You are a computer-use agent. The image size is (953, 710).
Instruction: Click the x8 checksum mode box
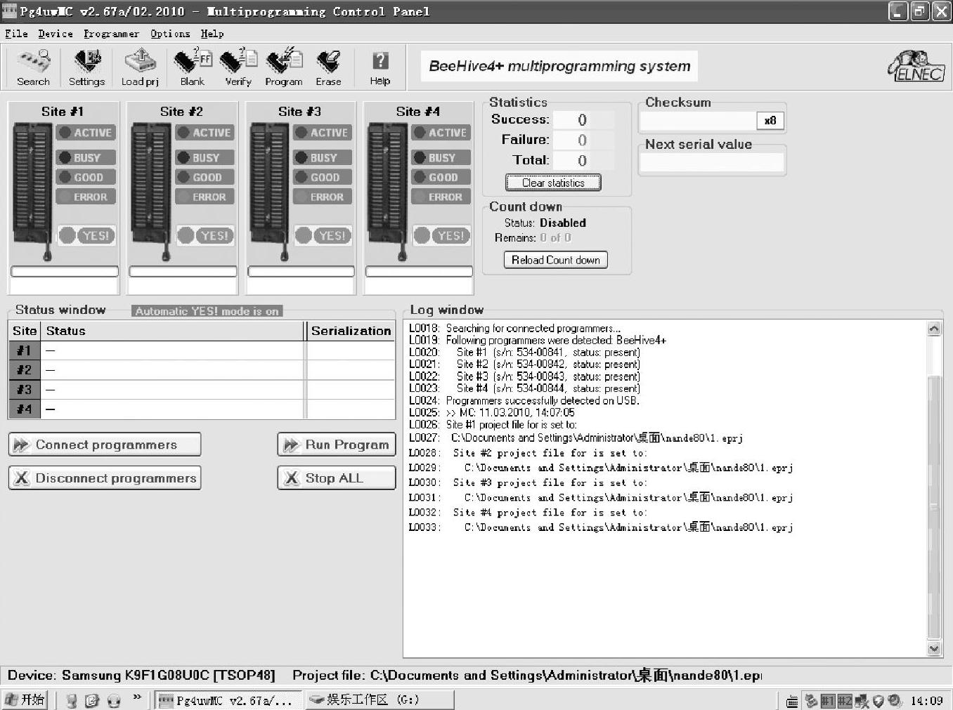pyautogui.click(x=770, y=121)
